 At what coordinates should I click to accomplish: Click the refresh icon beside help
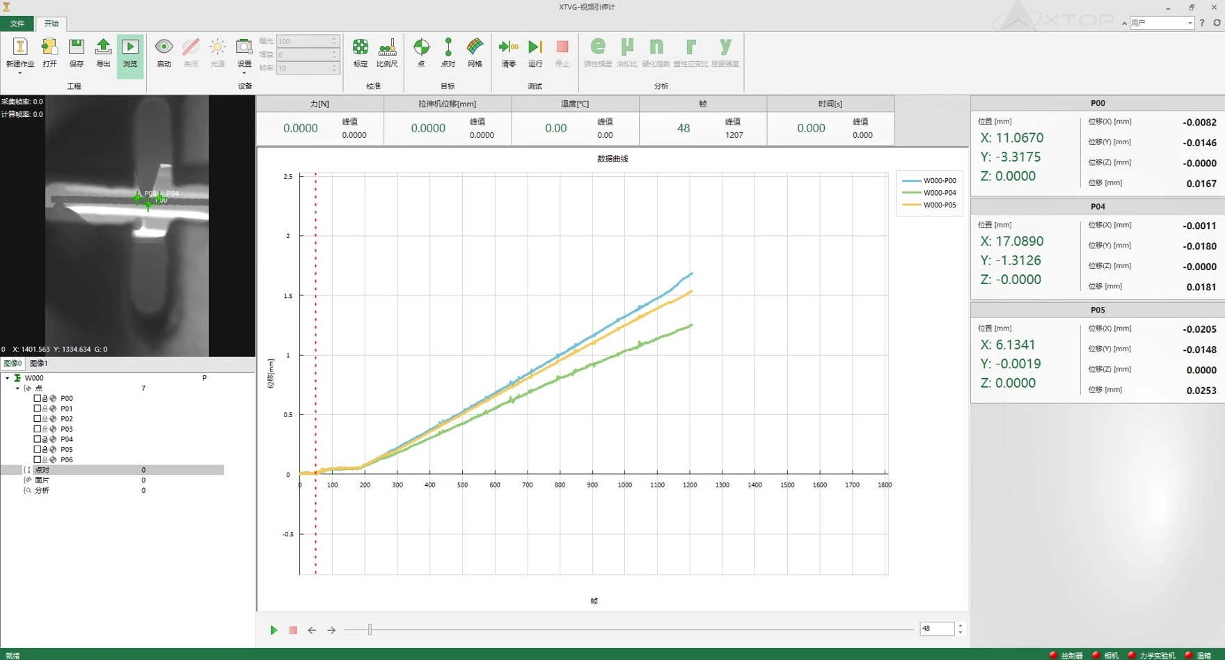(x=1217, y=23)
